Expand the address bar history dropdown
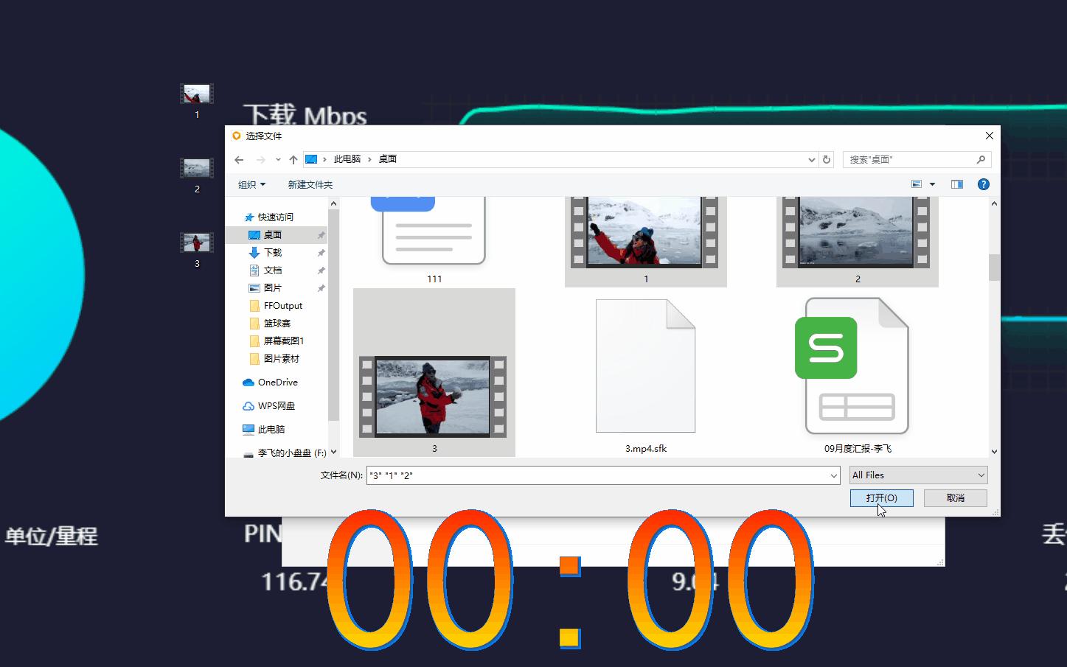 coord(812,160)
